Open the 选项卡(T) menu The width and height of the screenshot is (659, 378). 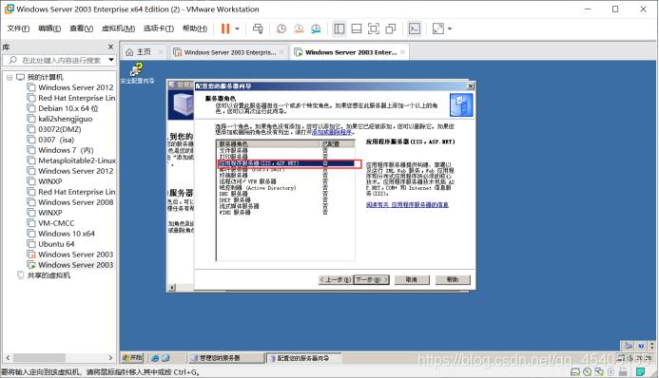[x=159, y=28]
